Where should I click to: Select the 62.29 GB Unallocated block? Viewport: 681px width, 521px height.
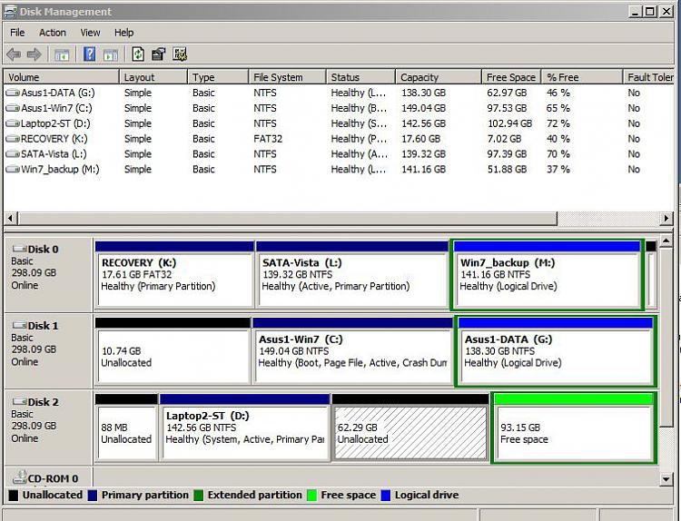[410, 428]
